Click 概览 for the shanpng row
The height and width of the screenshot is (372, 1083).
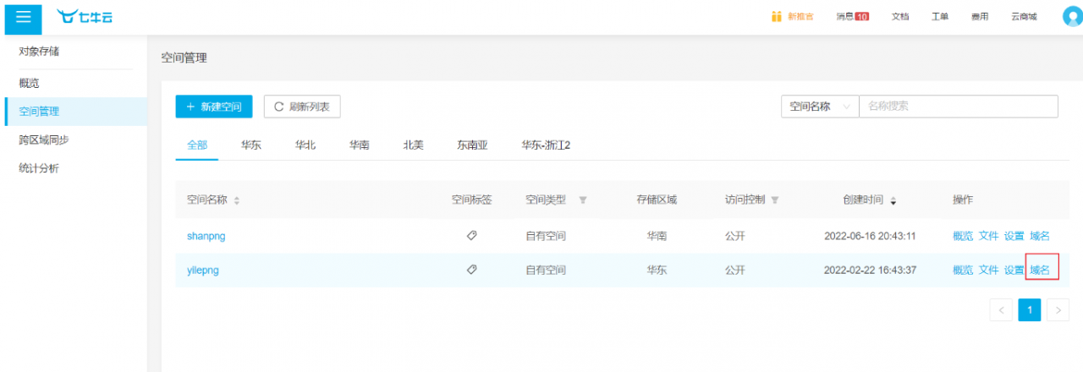click(x=963, y=236)
